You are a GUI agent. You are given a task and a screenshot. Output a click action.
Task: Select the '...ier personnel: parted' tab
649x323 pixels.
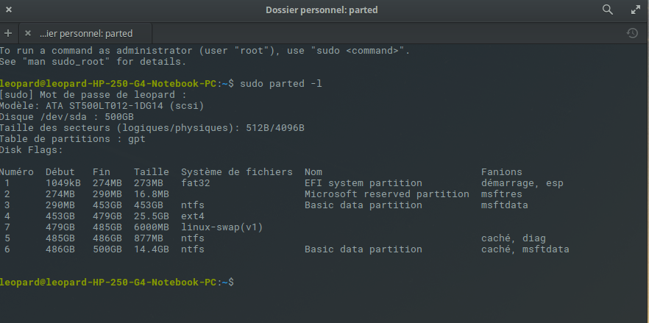[x=86, y=33]
